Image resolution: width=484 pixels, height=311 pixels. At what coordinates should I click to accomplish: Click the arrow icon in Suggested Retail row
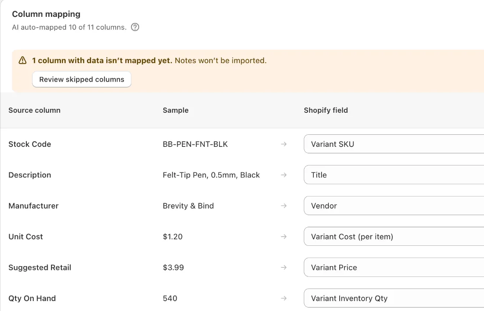point(284,267)
